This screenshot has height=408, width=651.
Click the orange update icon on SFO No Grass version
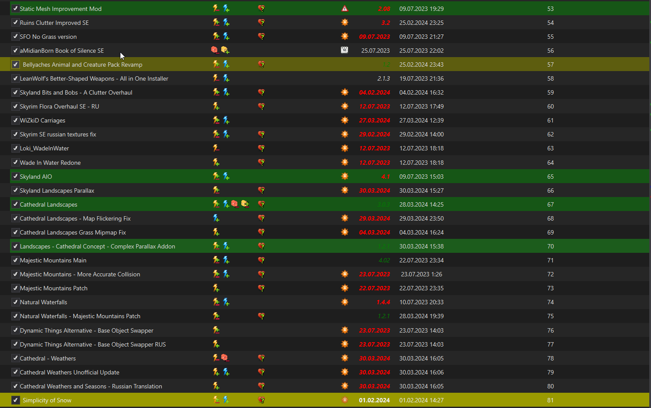(x=345, y=36)
